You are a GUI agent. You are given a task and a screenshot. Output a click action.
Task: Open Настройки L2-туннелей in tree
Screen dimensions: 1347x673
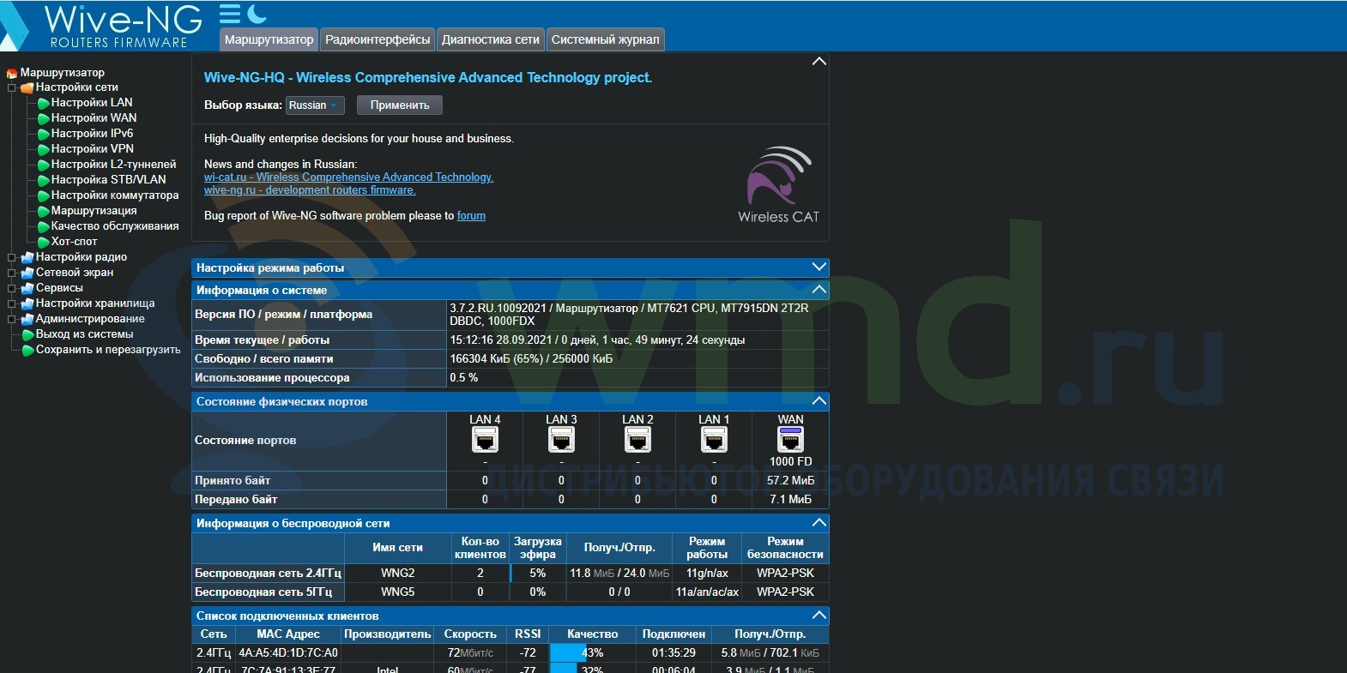(113, 165)
